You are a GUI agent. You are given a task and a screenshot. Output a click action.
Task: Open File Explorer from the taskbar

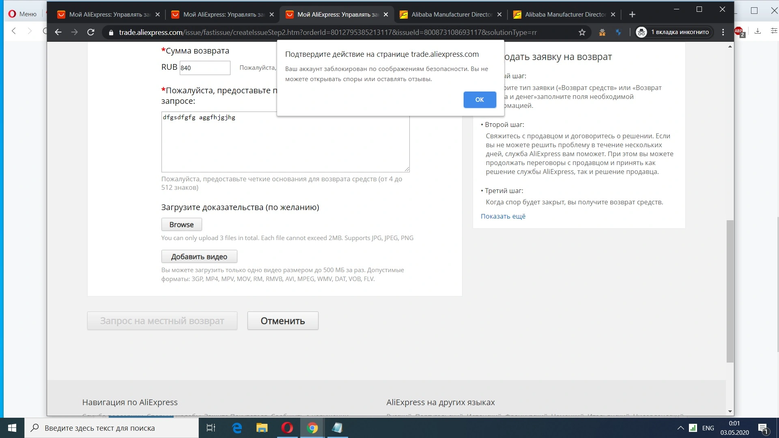262,428
